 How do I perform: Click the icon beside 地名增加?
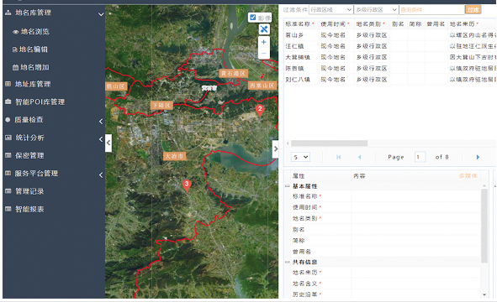15,67
